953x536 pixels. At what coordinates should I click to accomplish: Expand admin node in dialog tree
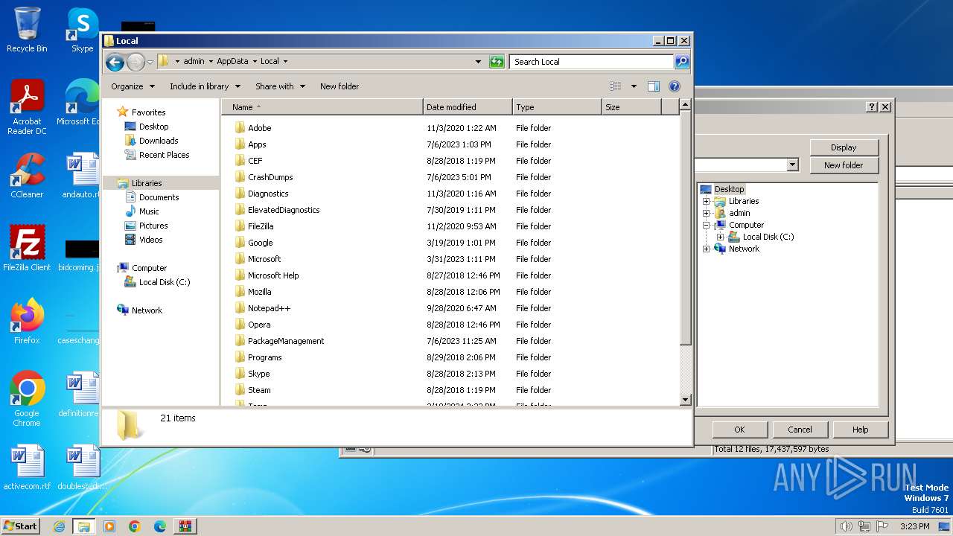[x=706, y=213]
